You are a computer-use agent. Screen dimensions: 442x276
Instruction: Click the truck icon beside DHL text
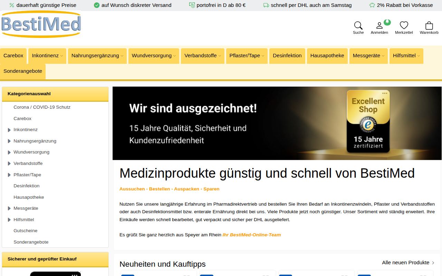[x=266, y=5]
